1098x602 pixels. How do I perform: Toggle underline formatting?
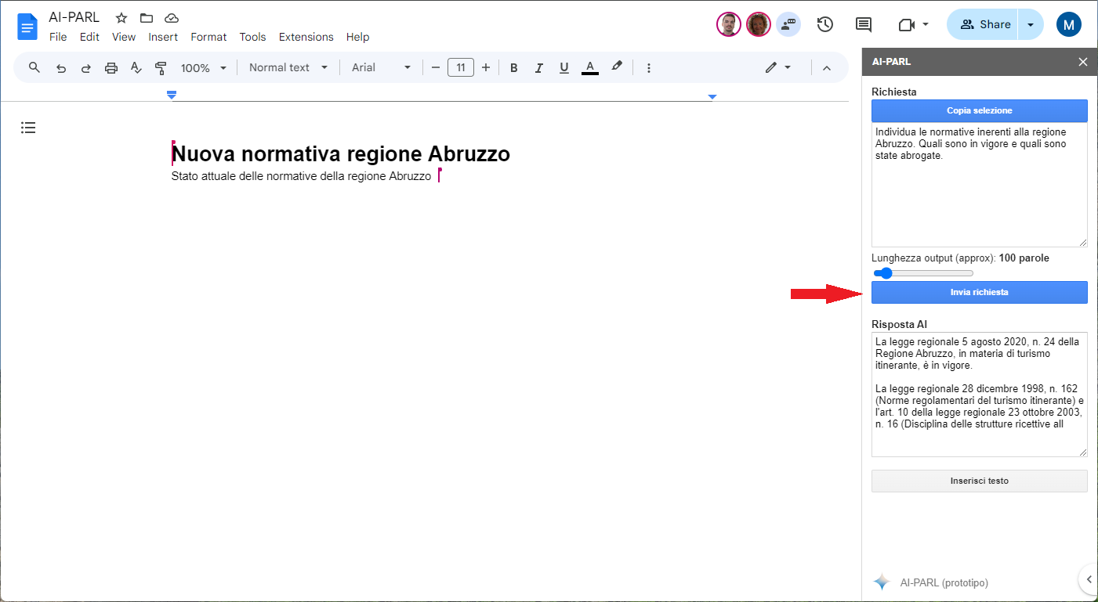(563, 68)
